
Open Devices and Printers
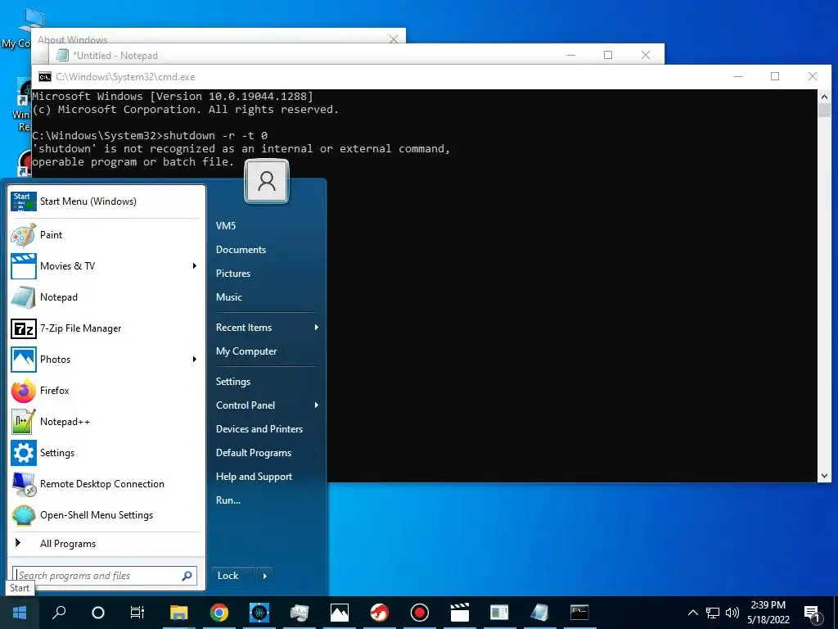coord(259,429)
